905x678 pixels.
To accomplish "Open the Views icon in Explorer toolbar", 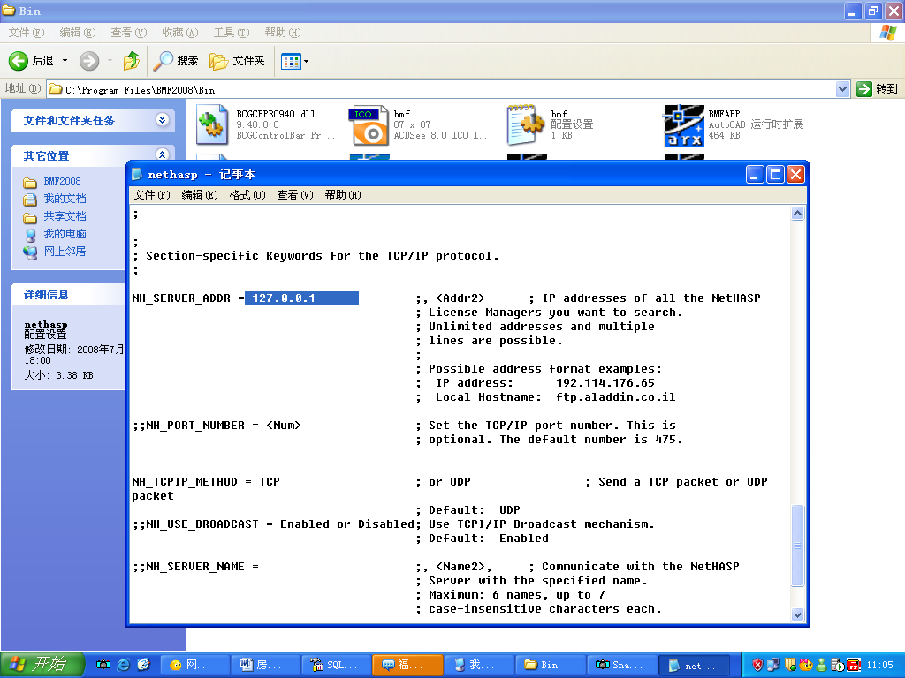I will pyautogui.click(x=291, y=61).
